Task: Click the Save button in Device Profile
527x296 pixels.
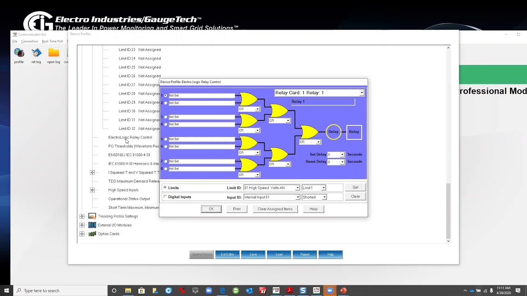Action: point(253,254)
